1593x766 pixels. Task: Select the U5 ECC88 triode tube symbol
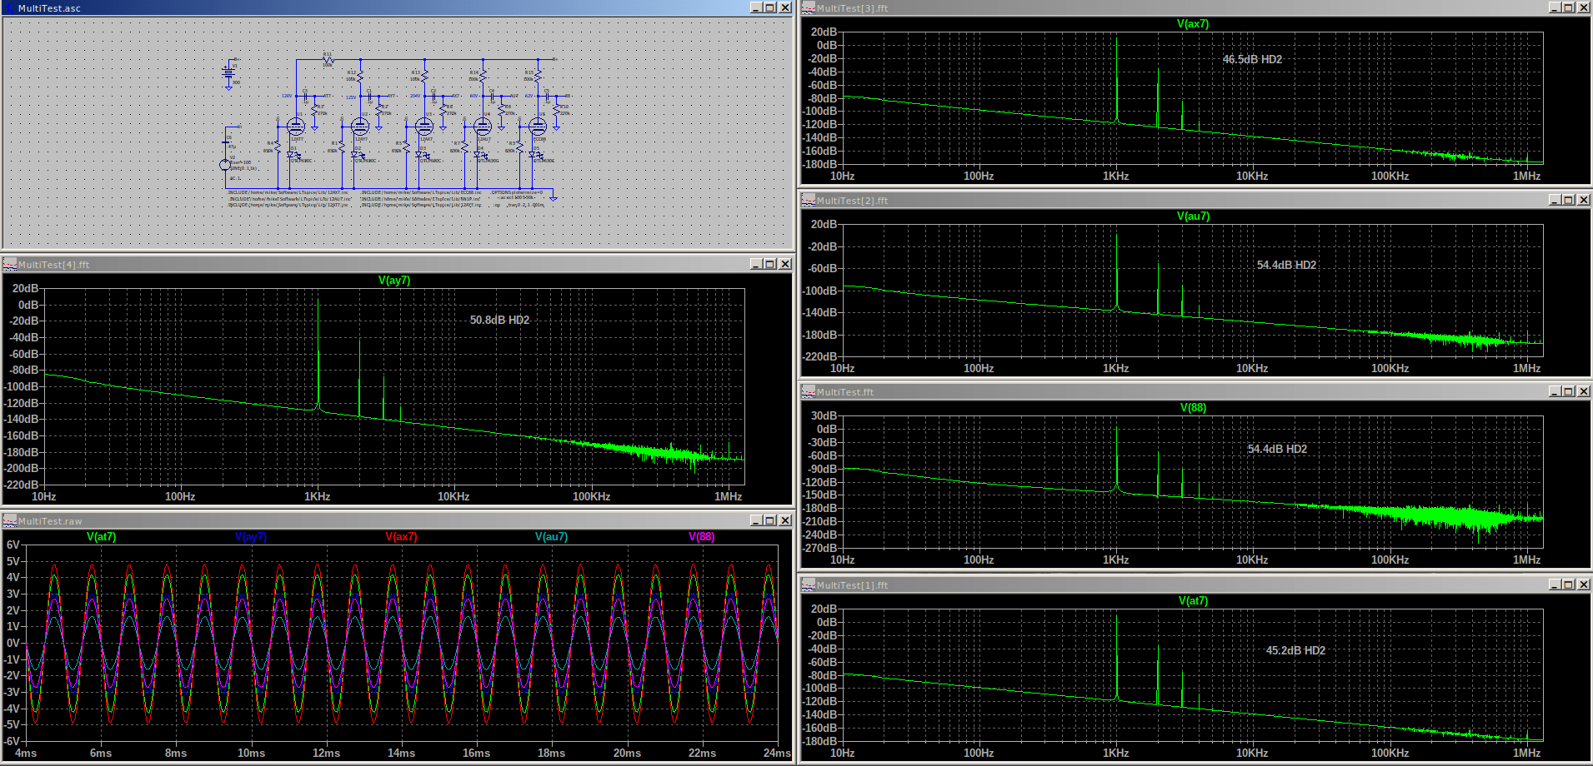tap(538, 127)
